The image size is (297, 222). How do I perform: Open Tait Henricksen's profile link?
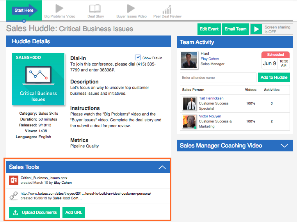tap(211, 98)
